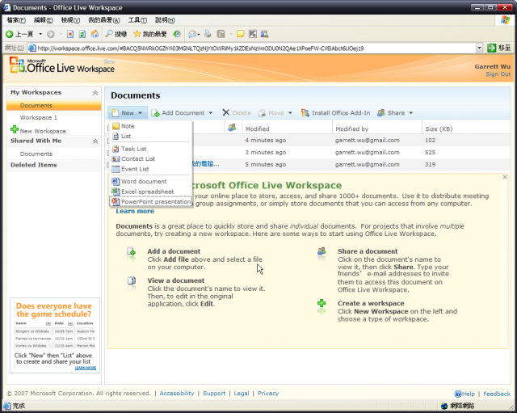The width and height of the screenshot is (517, 413).
Task: Click the Privacy footer link
Action: pyautogui.click(x=268, y=394)
